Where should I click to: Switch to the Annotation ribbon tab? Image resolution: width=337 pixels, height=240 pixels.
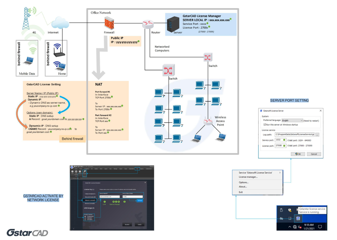(87, 169)
